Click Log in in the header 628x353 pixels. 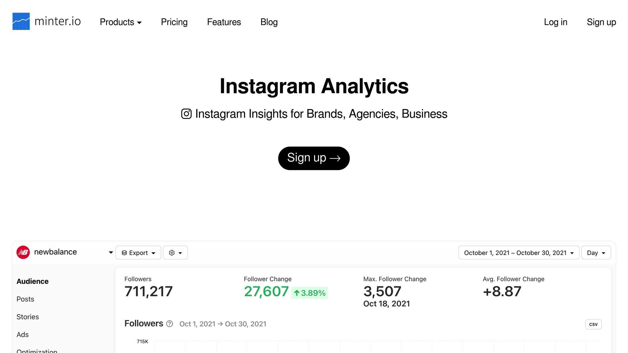(x=555, y=22)
